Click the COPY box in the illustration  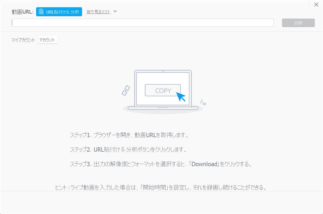coord(163,90)
